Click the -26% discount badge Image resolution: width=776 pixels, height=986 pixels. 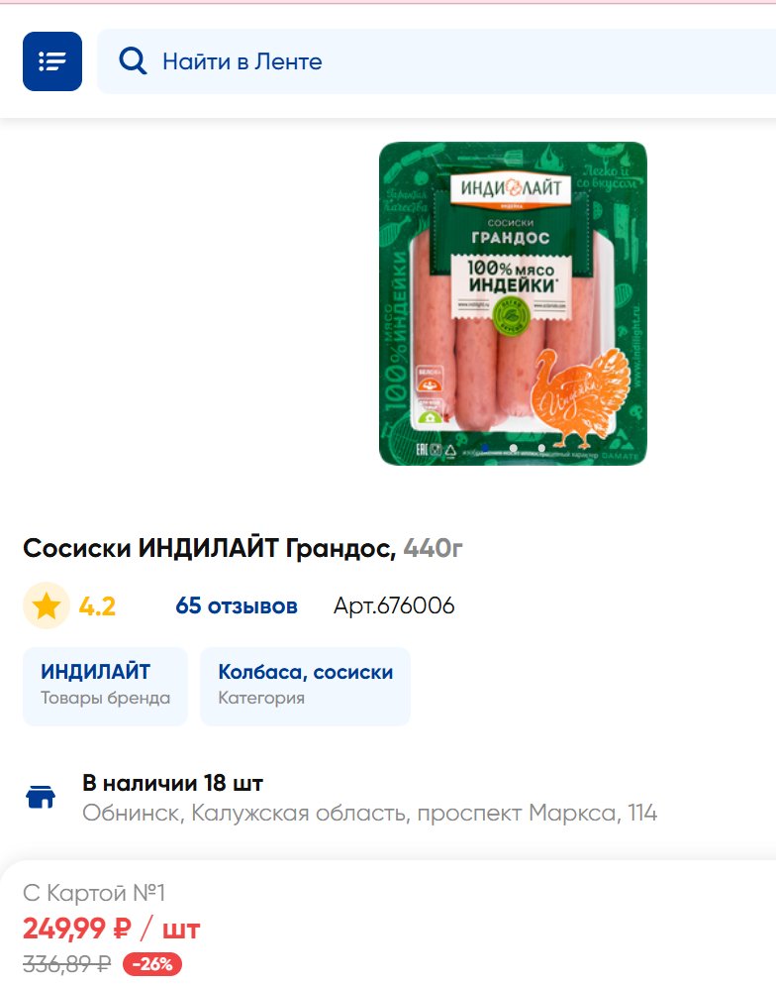click(x=152, y=964)
